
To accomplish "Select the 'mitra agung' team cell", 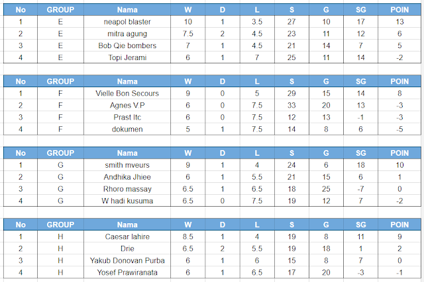I will [x=127, y=34].
